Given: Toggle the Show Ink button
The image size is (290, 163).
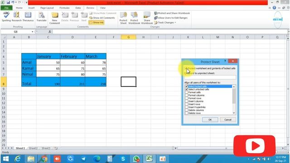Looking at the screenshot, I should tap(97, 22).
